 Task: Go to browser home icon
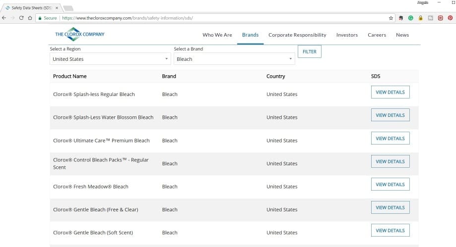coord(30,18)
